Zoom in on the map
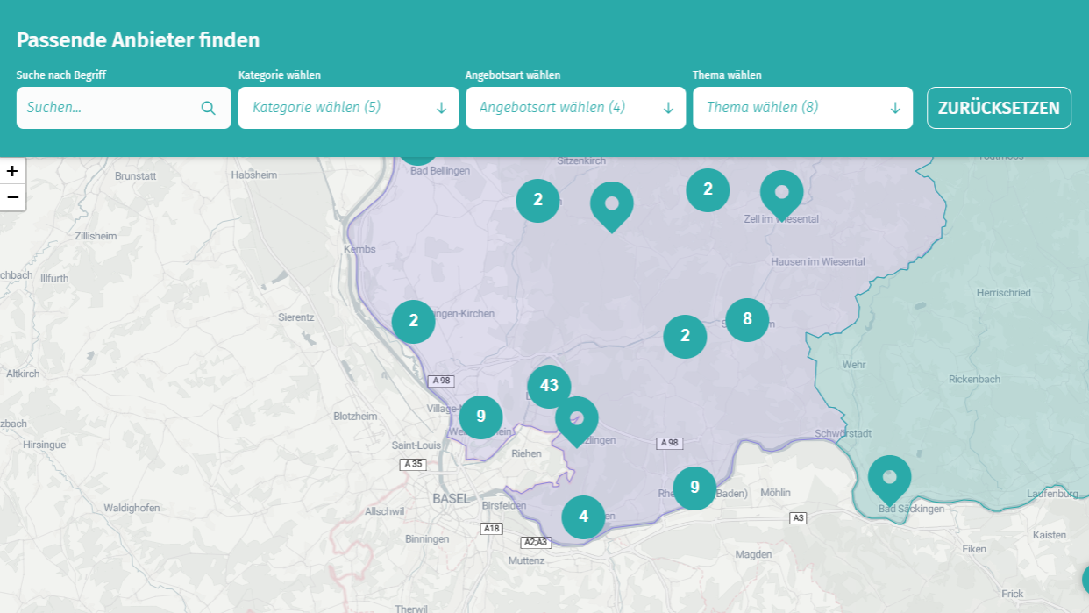Screen dimensions: 1089x613 pyautogui.click(x=12, y=171)
